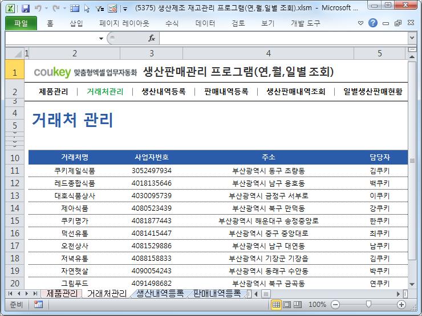The width and height of the screenshot is (422, 316).
Task: Open the Redo history dropdown arrow
Action: [64, 9]
